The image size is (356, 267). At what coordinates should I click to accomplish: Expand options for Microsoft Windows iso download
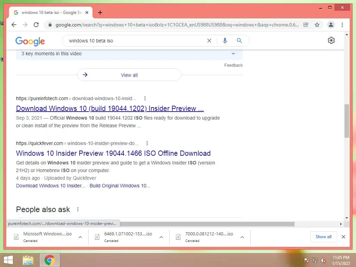80,237
